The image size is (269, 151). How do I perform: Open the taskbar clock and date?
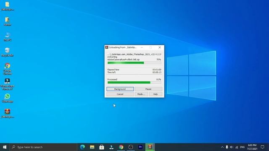252,147
